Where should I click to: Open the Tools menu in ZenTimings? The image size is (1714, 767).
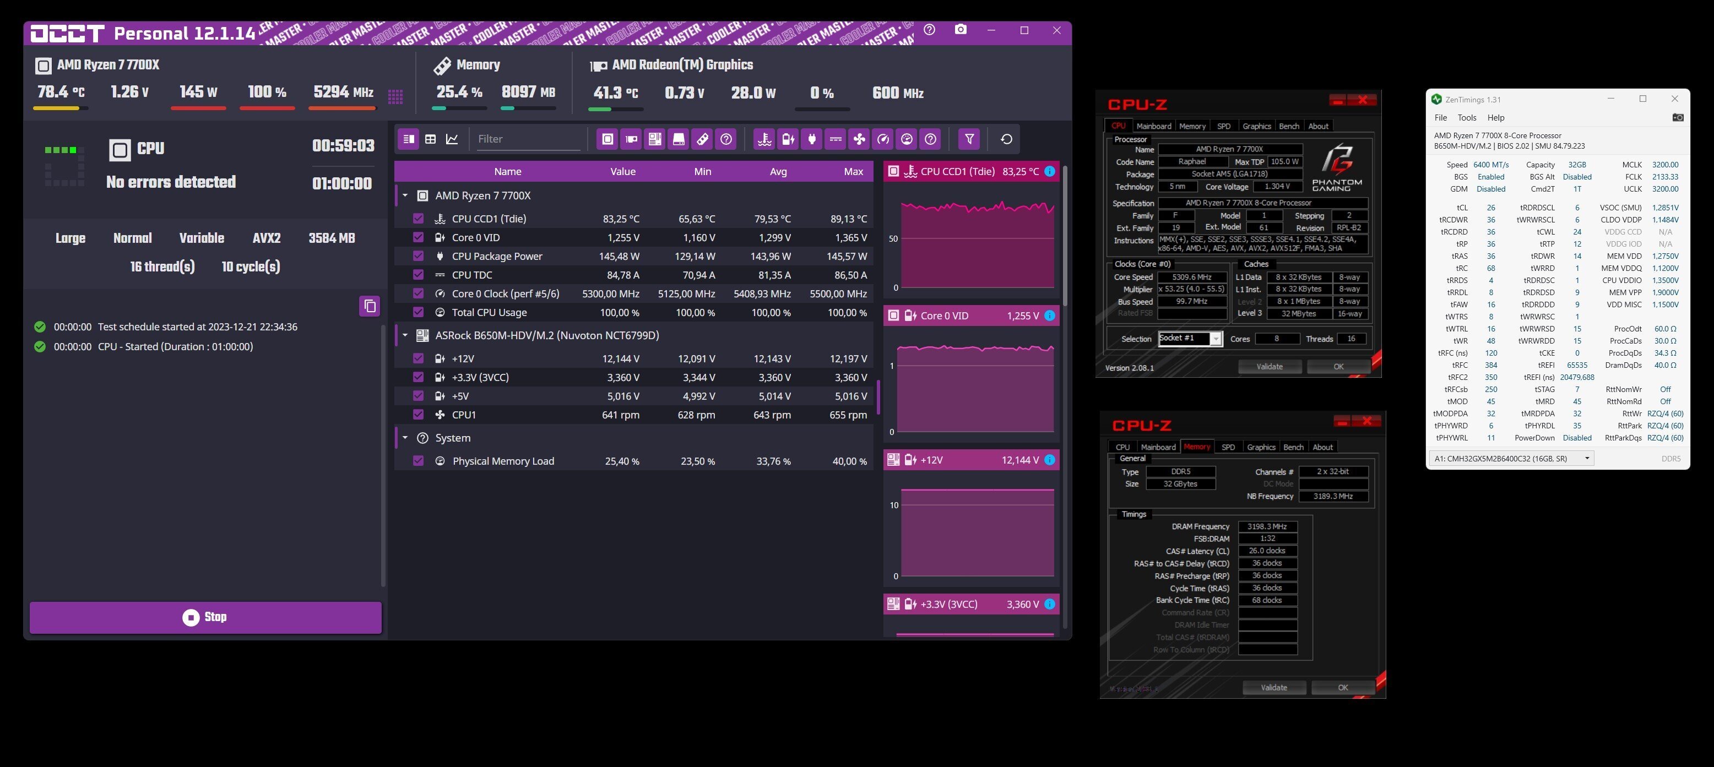(x=1467, y=118)
